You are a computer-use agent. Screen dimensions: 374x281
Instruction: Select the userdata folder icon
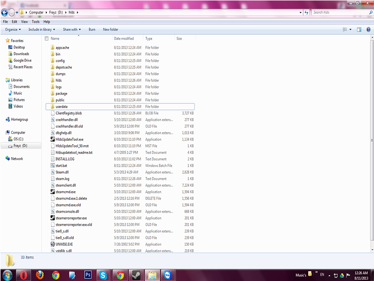[x=53, y=106]
